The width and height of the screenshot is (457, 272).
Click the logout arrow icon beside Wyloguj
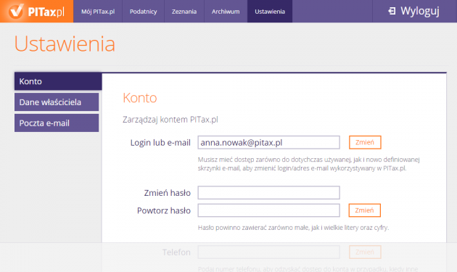(x=392, y=11)
